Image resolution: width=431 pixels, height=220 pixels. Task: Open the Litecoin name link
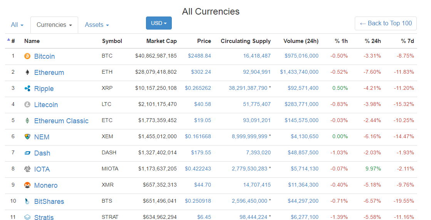click(x=46, y=105)
